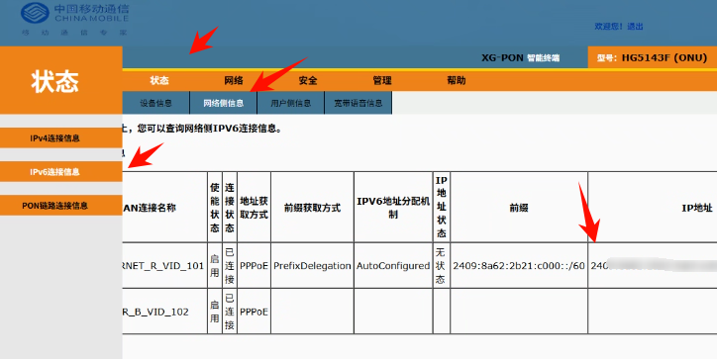
Task: Click the 无状态 IP status cell
Action: pyautogui.click(x=441, y=265)
